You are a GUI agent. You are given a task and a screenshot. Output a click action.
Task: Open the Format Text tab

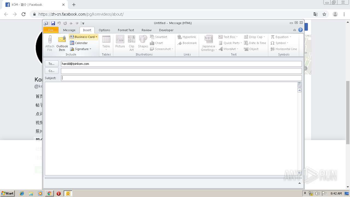tap(126, 30)
